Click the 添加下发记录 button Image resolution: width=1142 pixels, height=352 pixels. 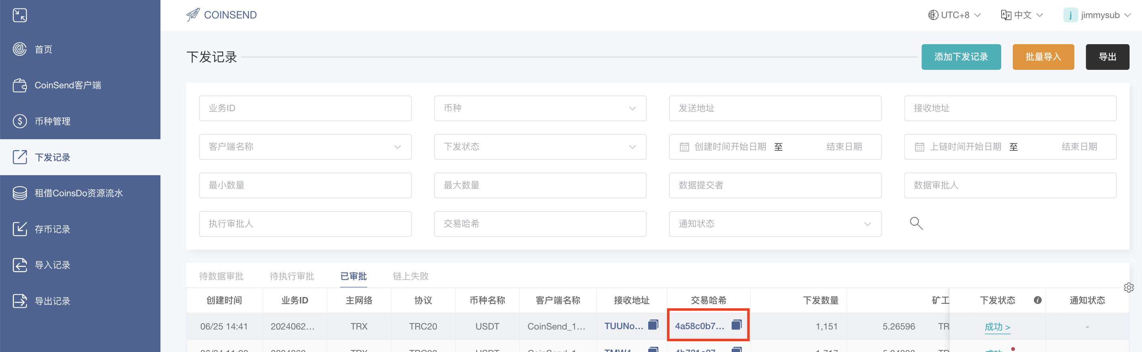pos(961,57)
